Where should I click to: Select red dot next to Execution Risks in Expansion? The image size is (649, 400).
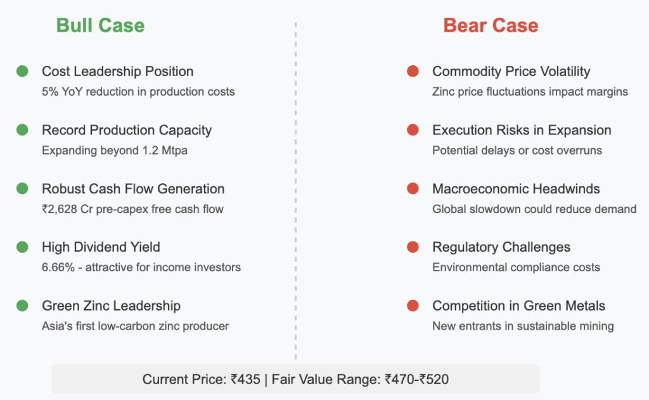tap(413, 130)
